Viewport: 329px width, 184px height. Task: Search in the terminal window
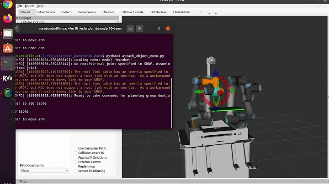click(130, 28)
